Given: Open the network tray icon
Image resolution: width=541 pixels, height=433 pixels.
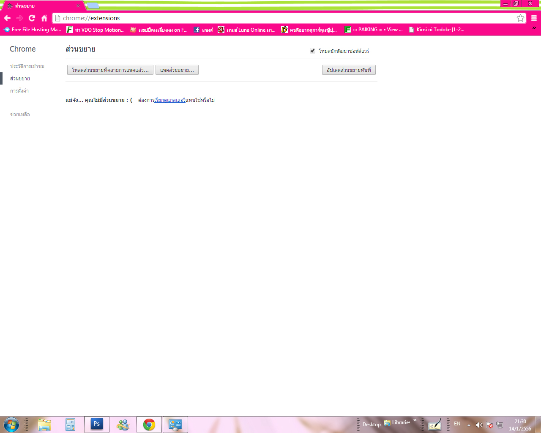Looking at the screenshot, I should tap(500, 425).
